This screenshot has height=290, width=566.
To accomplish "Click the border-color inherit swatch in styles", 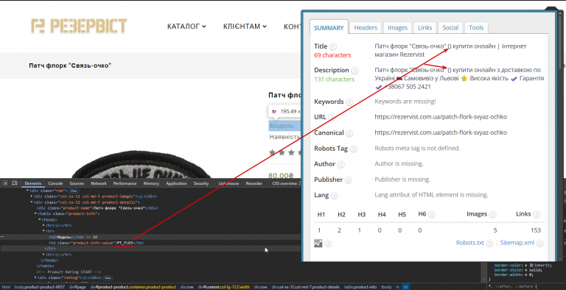I will pos(531,265).
